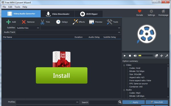This screenshot has height=106, width=171.
Task: Click the magnifier search icon
Action: (120, 102)
